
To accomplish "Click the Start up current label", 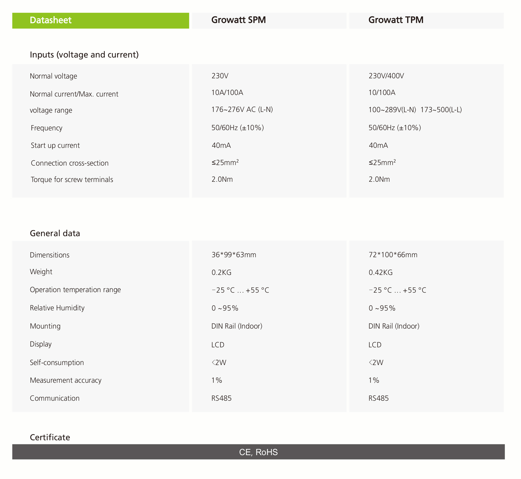I will tap(55, 145).
